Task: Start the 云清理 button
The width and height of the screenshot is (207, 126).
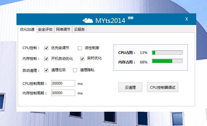Action: point(130,87)
